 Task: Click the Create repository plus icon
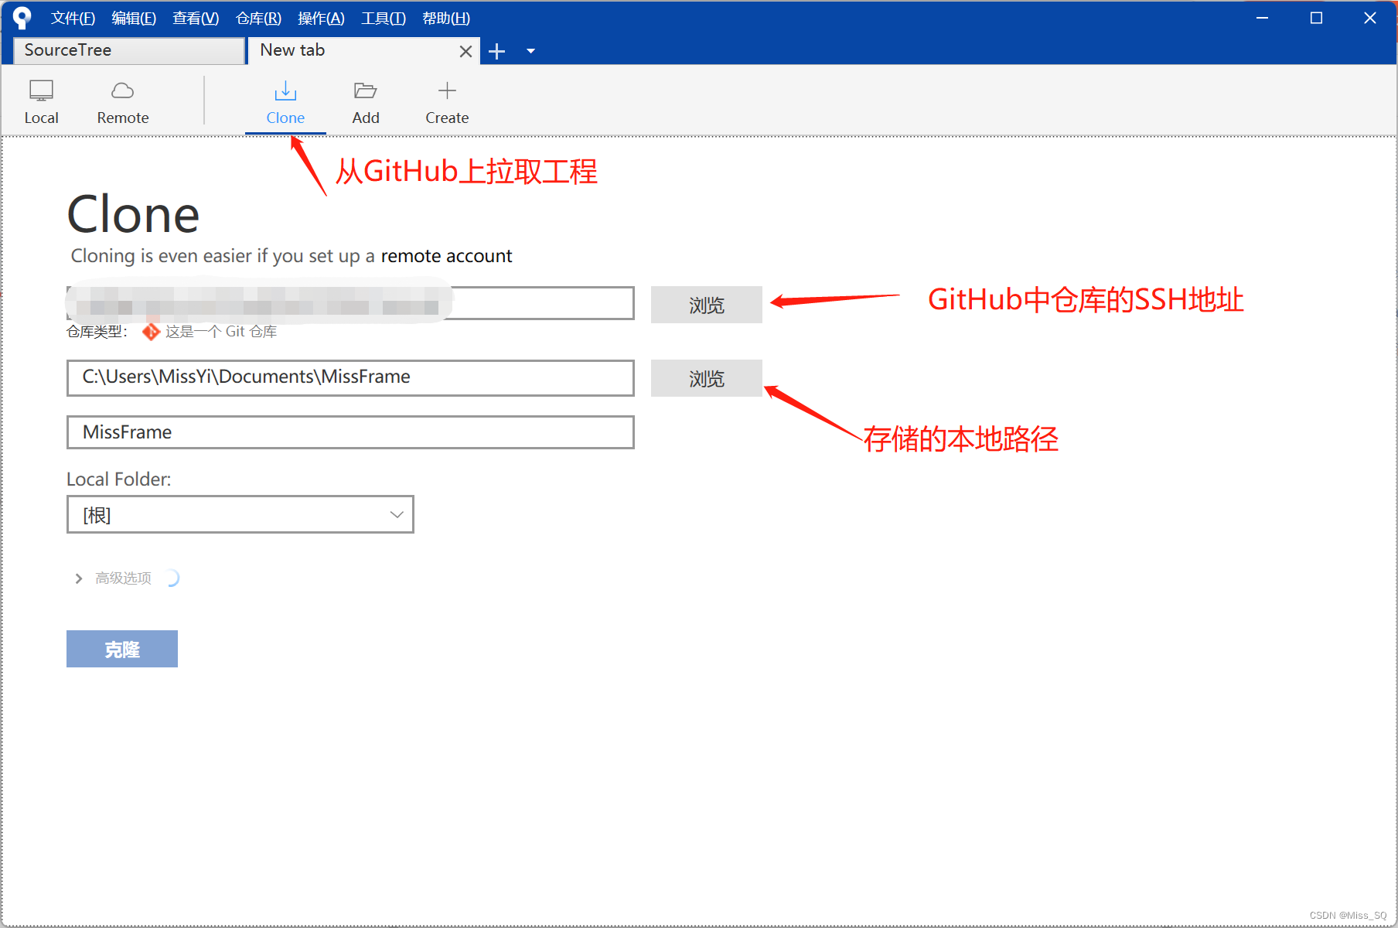447,101
